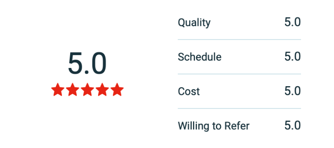Image resolution: width=334 pixels, height=148 pixels.
Task: Select the Willing to Refer label
Action: tap(214, 126)
